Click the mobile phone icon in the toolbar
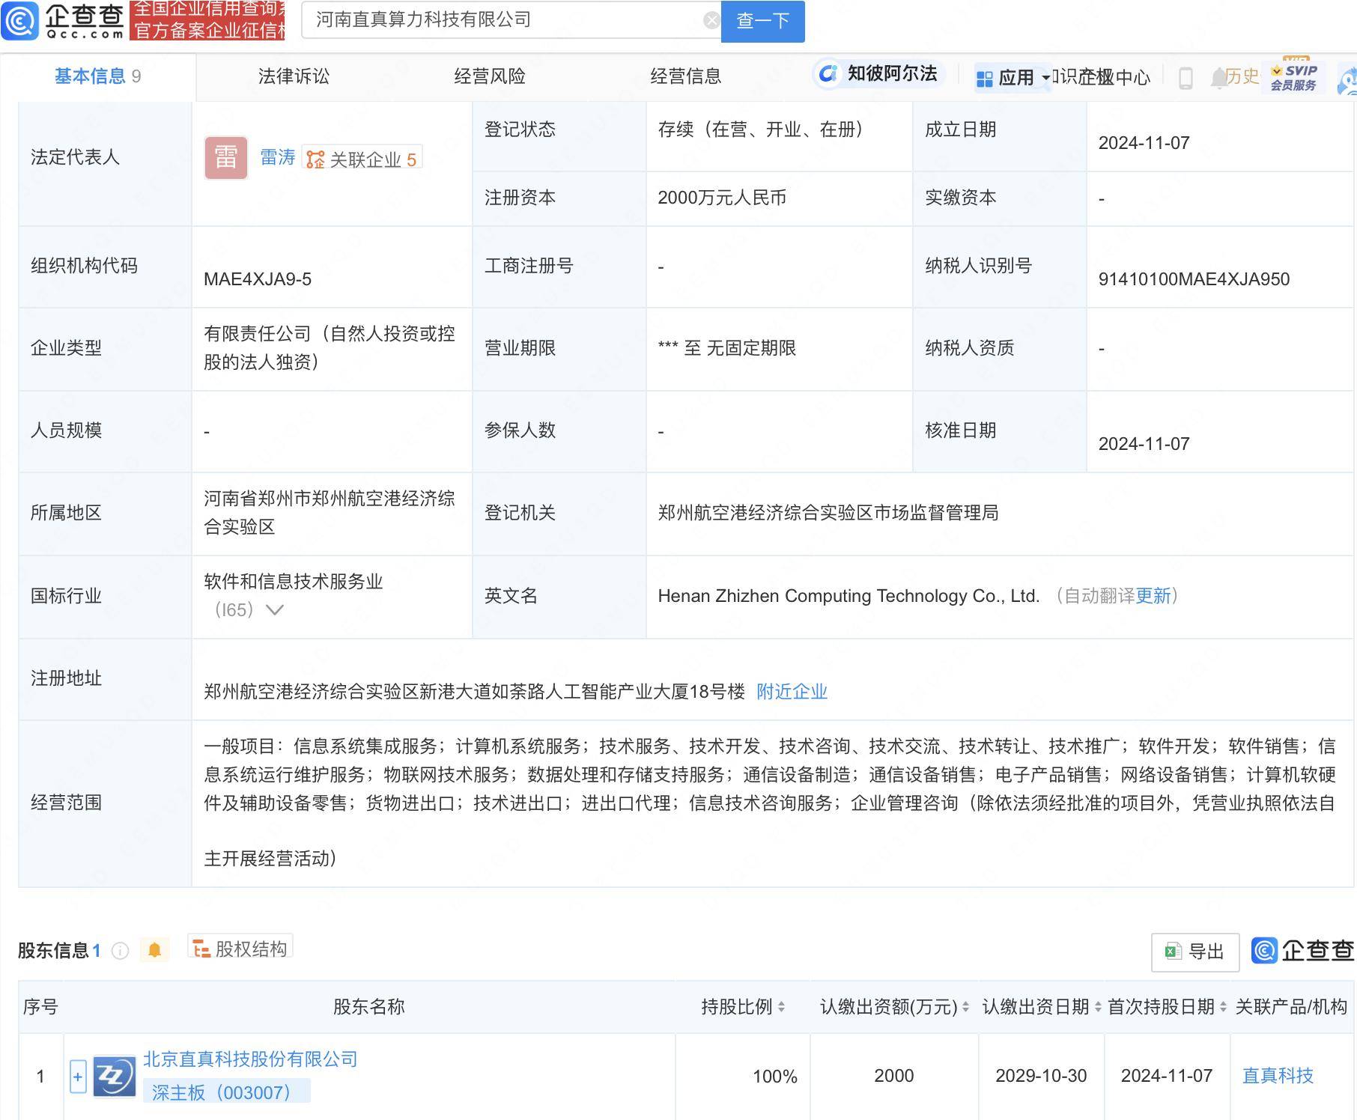 1185,76
